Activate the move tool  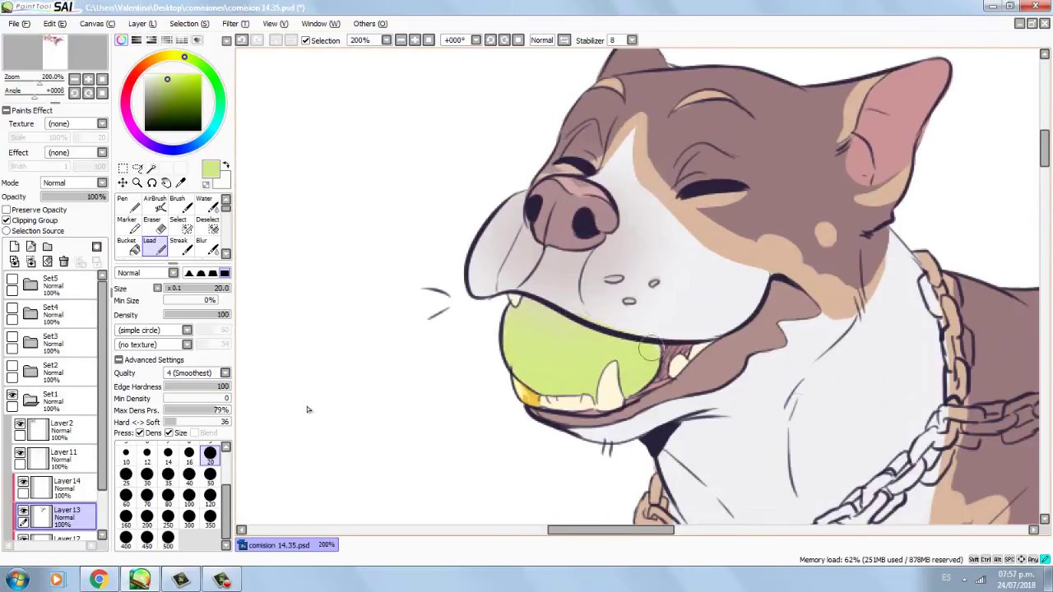(x=123, y=183)
